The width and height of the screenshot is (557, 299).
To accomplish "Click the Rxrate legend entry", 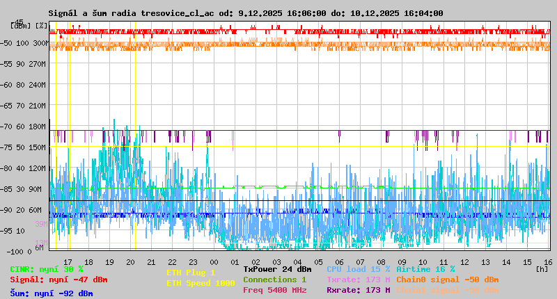I will (x=358, y=290).
